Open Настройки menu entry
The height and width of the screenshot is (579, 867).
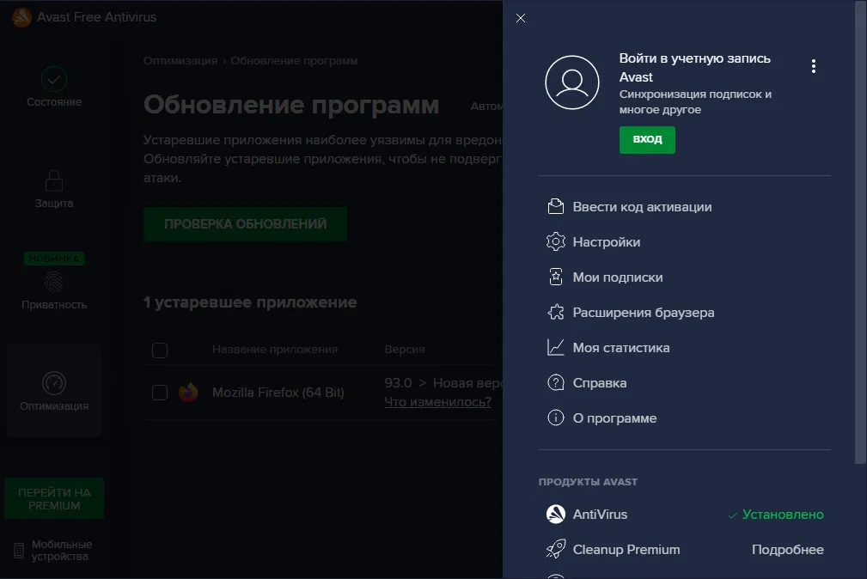click(606, 242)
